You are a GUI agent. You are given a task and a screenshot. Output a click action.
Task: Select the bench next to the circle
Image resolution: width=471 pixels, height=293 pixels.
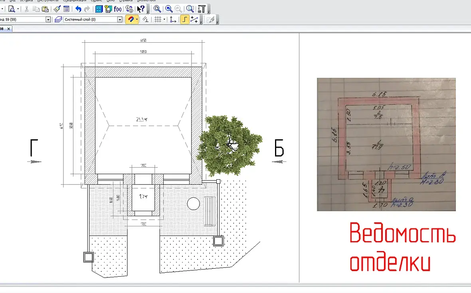point(210,211)
